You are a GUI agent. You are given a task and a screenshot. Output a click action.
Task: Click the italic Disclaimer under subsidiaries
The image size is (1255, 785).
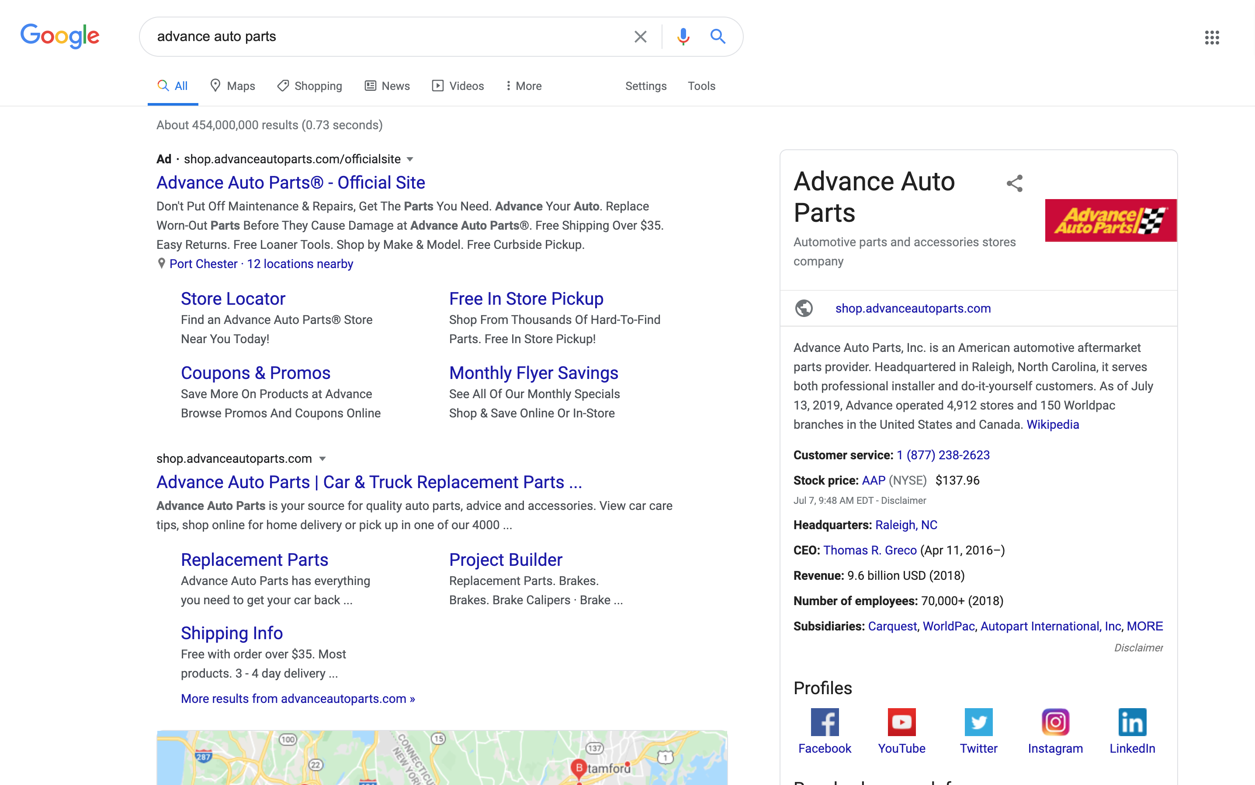[x=1139, y=648]
